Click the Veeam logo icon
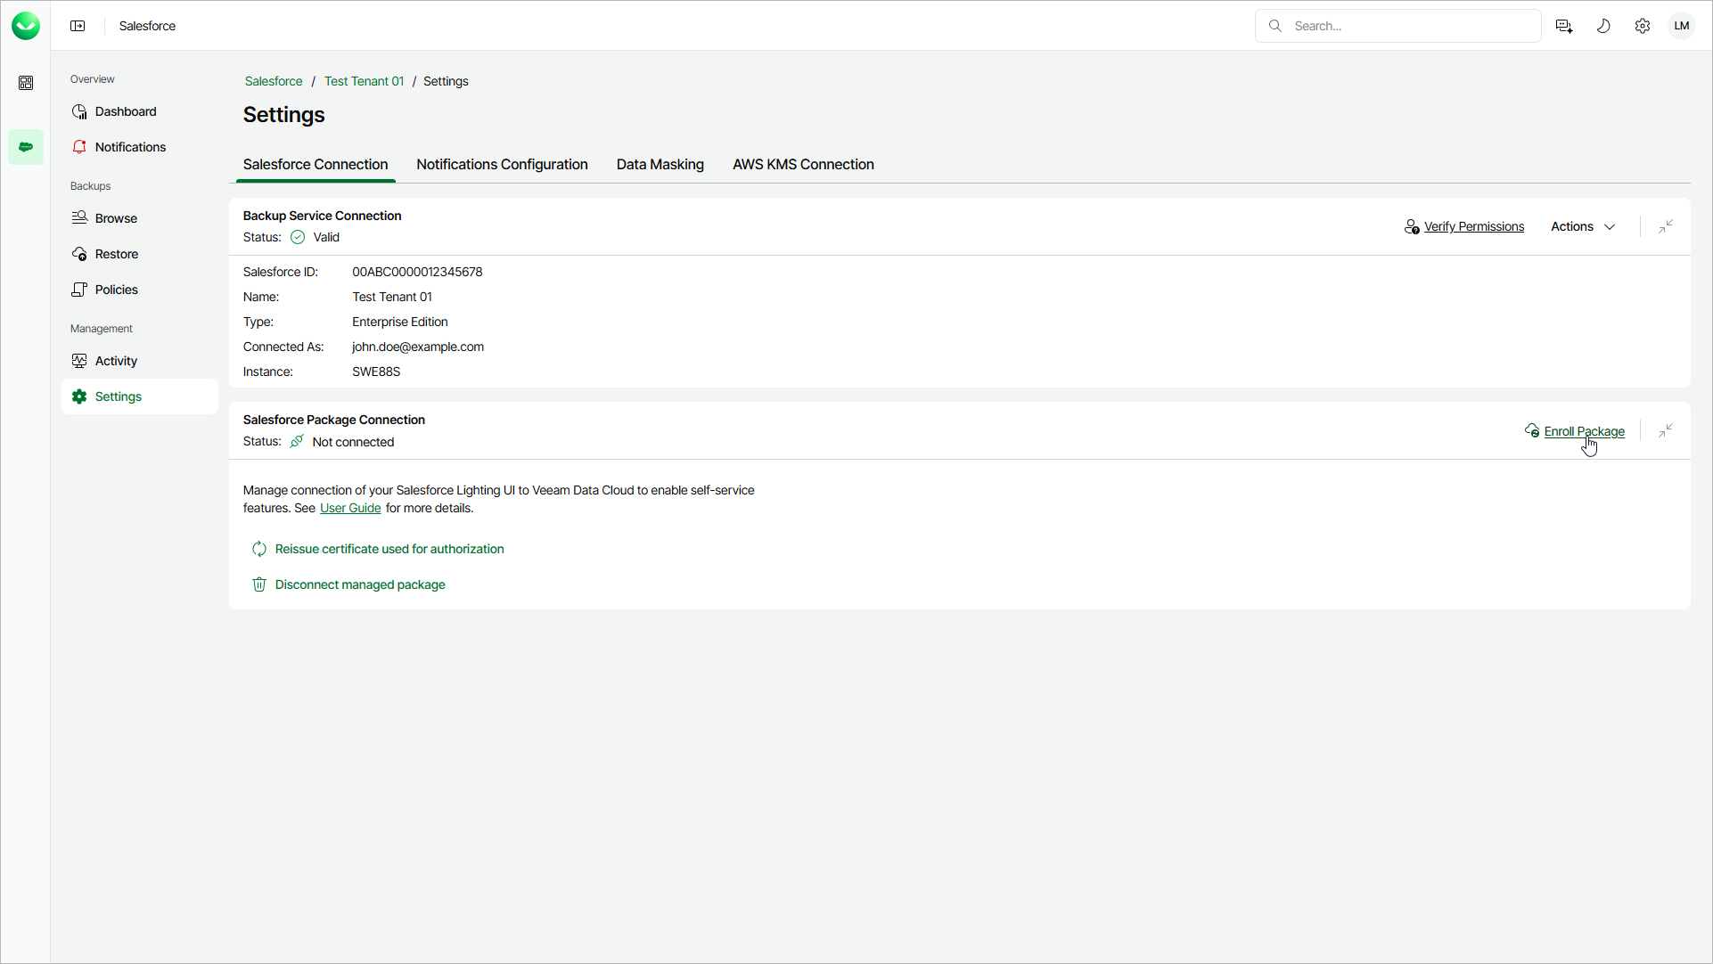1713x964 pixels. pos(26,26)
